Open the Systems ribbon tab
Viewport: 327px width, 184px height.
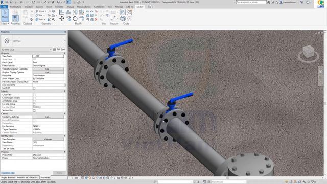point(39,7)
